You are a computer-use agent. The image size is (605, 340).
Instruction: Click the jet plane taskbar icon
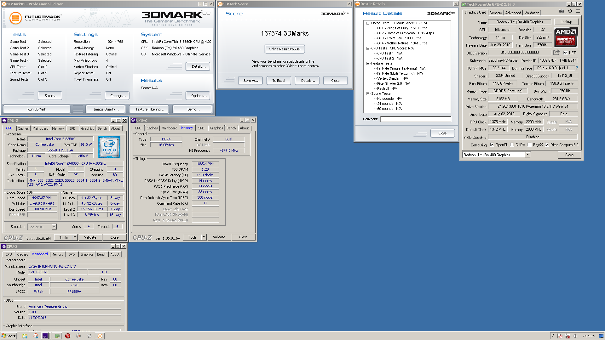click(89, 336)
